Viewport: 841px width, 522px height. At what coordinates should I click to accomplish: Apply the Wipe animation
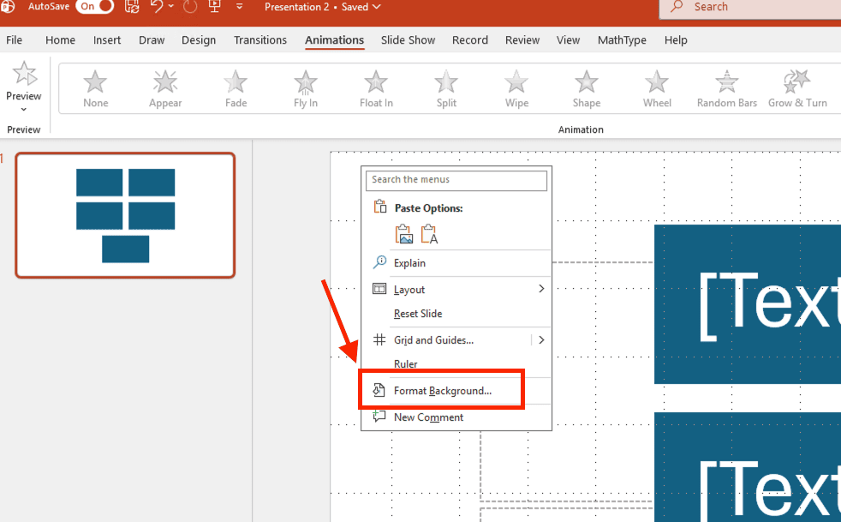(516, 89)
